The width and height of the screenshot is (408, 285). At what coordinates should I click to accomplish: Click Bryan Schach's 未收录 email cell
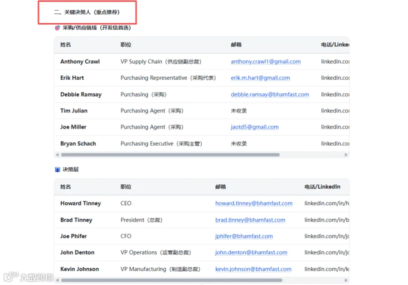[238, 143]
